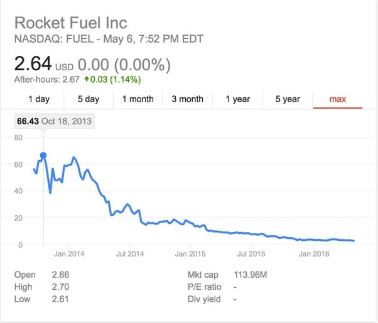Click the 66.43 Oct 18, 2013 tooltip
Image resolution: width=378 pixels, height=323 pixels.
(x=54, y=121)
